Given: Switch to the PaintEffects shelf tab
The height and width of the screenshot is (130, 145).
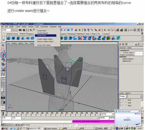Looking at the screenshot, I should tap(80, 34).
